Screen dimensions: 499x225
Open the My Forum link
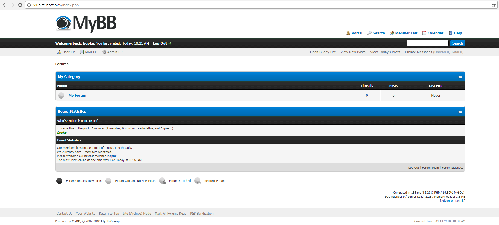point(77,95)
